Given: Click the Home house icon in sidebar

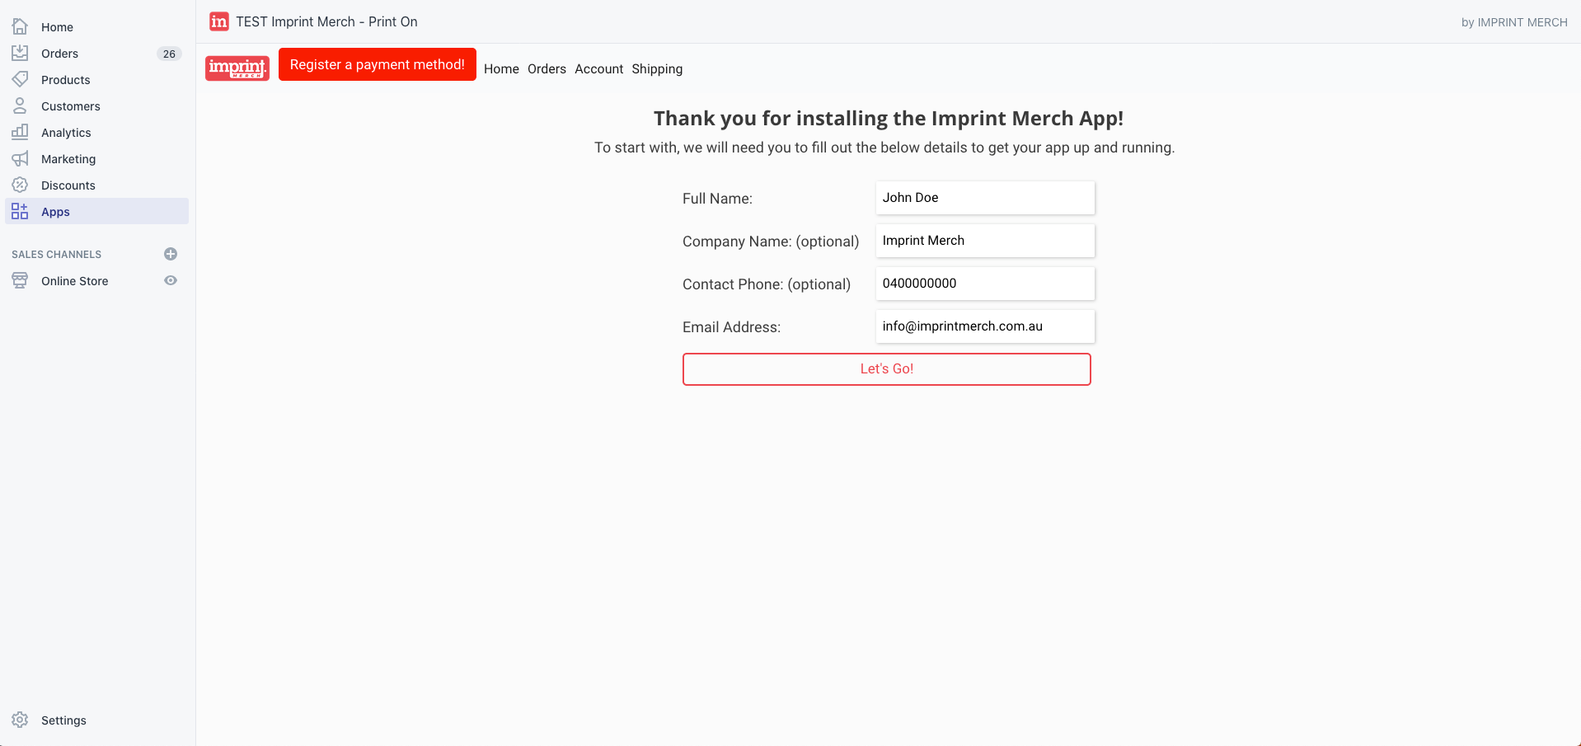Looking at the screenshot, I should (x=20, y=27).
